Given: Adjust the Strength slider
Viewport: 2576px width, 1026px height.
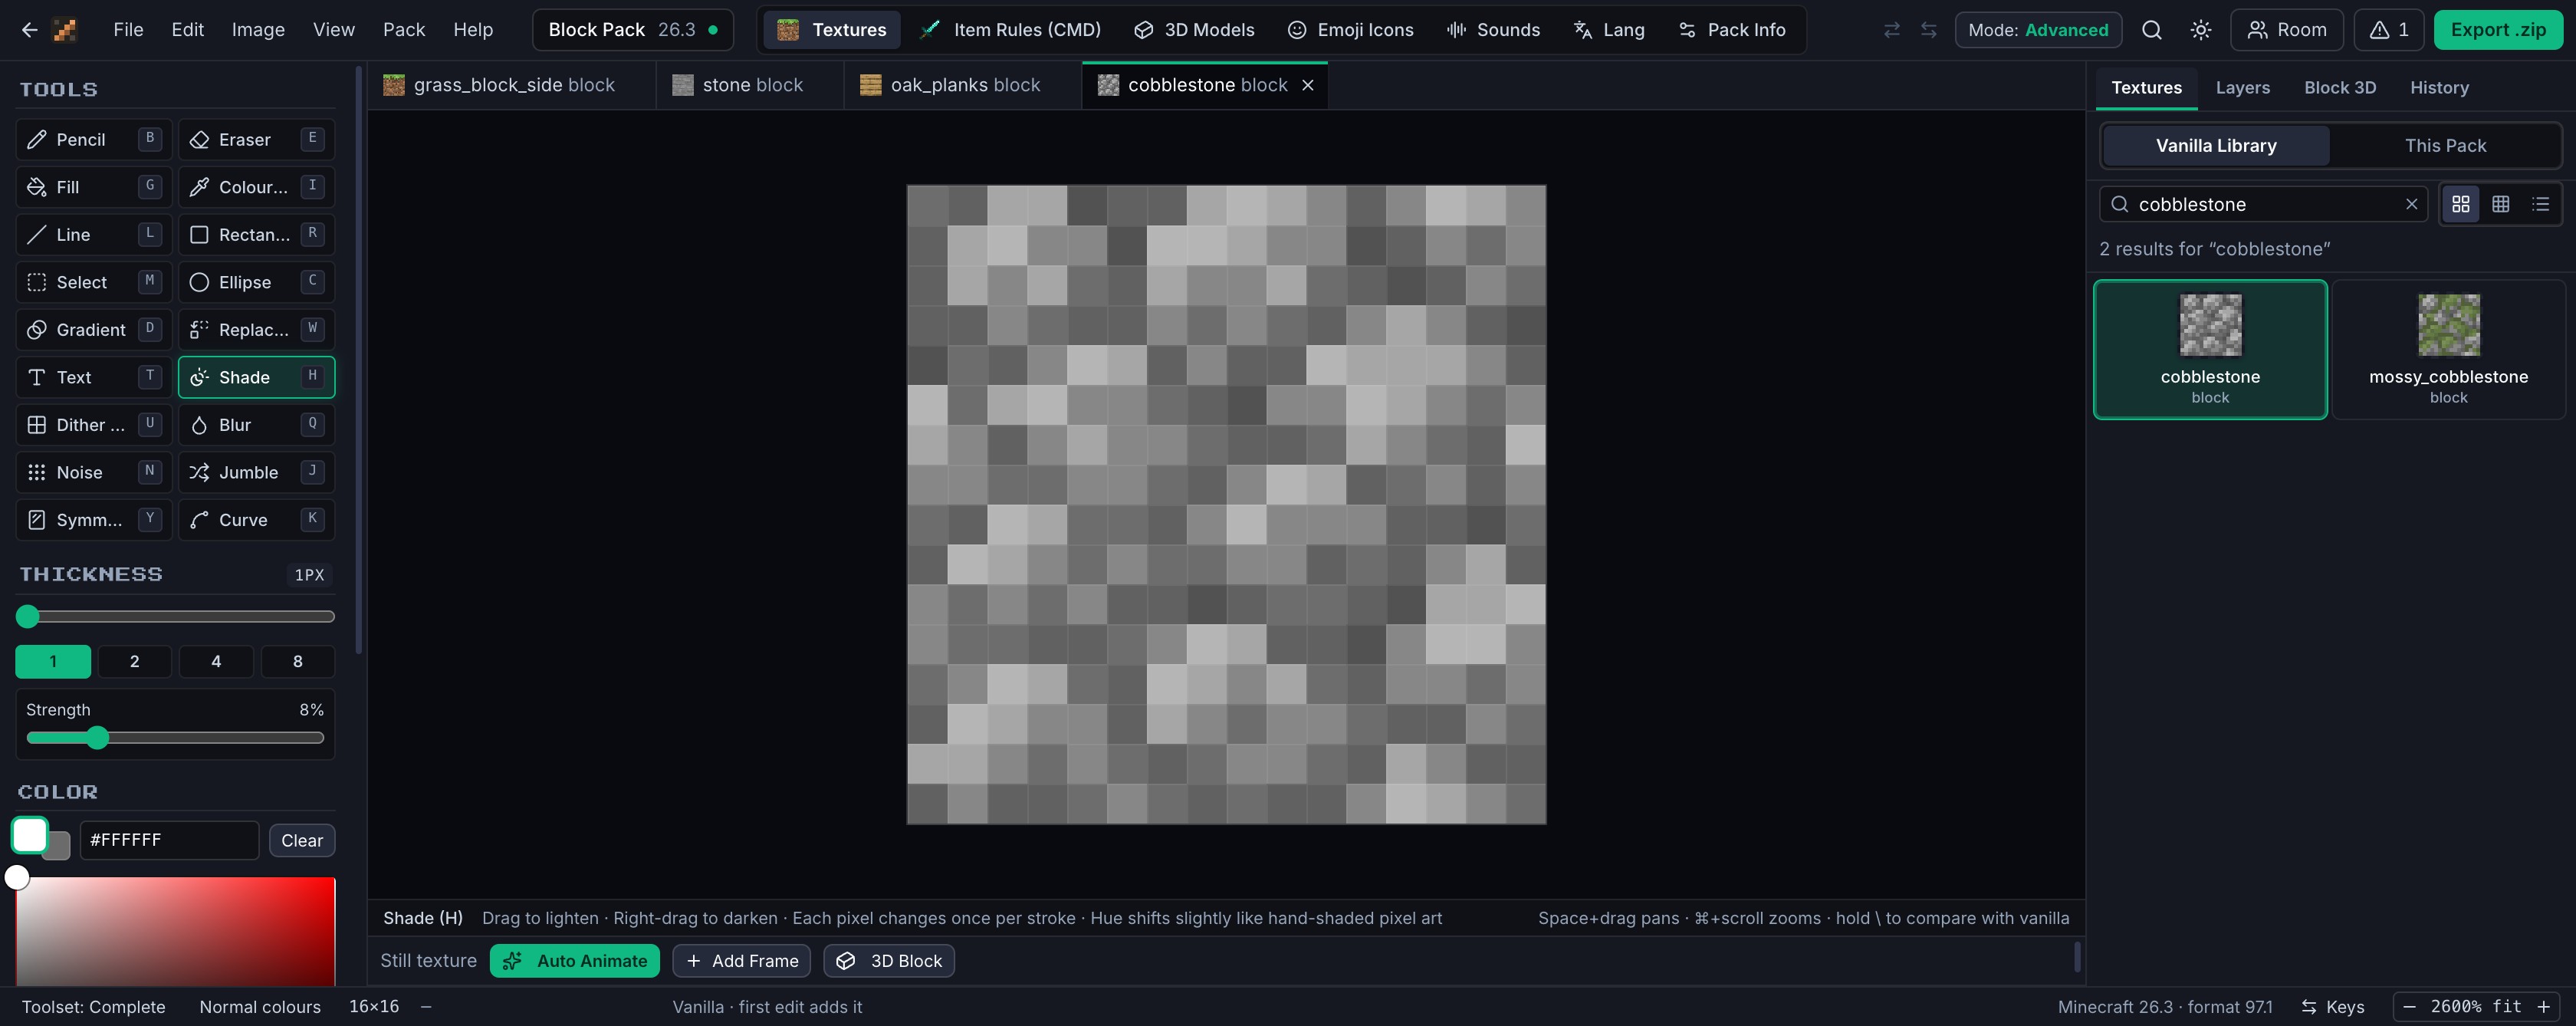Looking at the screenshot, I should pyautogui.click(x=175, y=738).
